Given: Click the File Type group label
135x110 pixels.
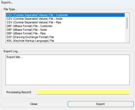Looking at the screenshot, I should (x=10, y=9).
